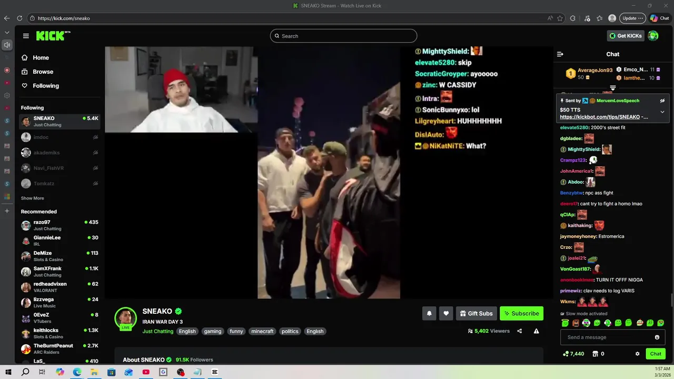Select Tomkatz in the Following list
This screenshot has height=379, width=674.
(x=60, y=184)
